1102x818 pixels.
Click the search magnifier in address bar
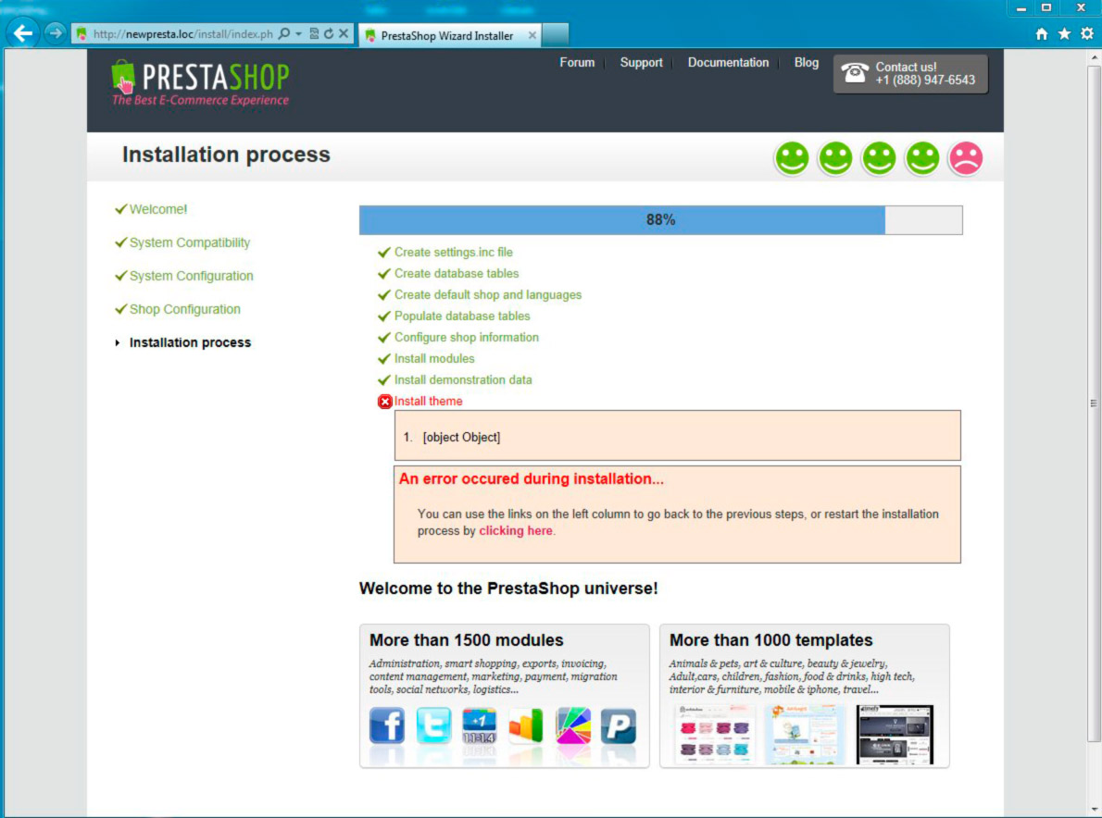284,33
